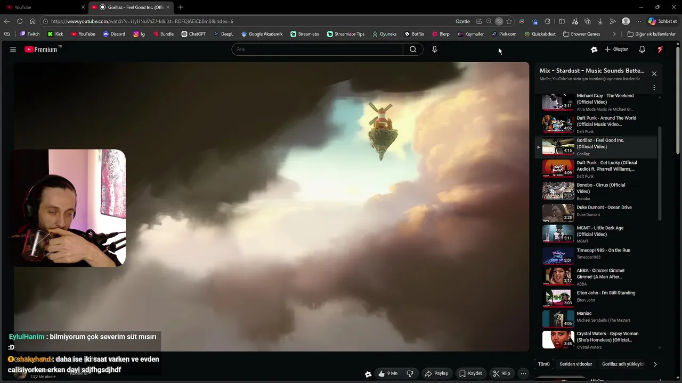Image resolution: width=682 pixels, height=383 pixels.
Task: Open DeepL bookmark
Action: coord(223,34)
